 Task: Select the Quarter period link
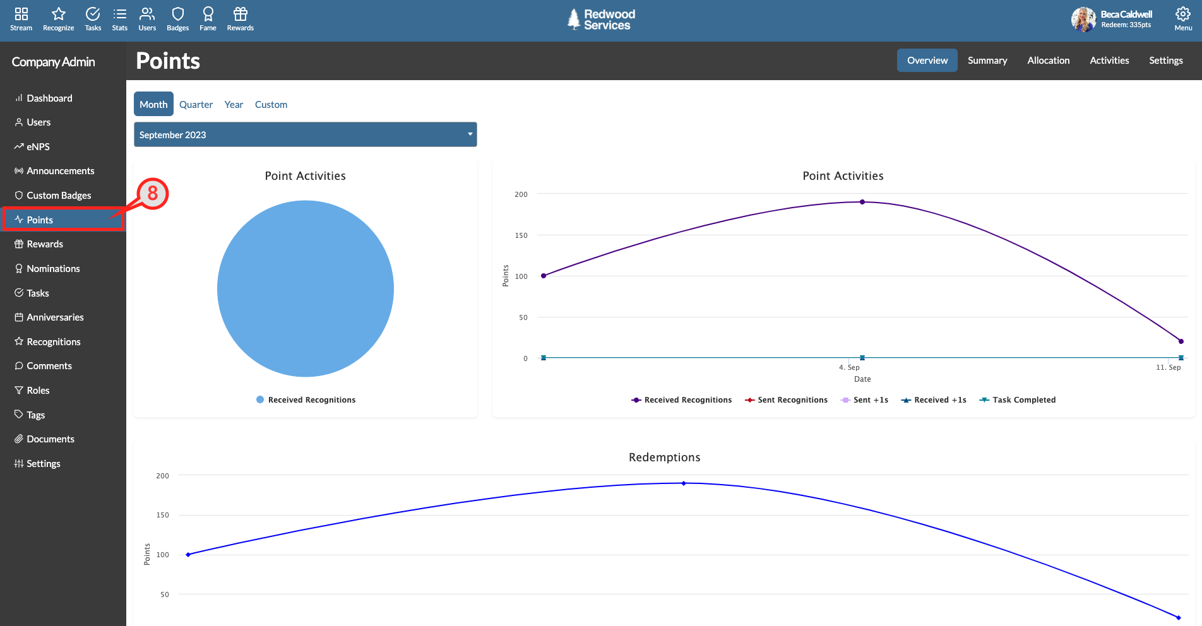click(x=196, y=105)
